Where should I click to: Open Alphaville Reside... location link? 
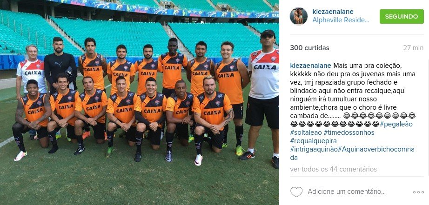pos(341,20)
